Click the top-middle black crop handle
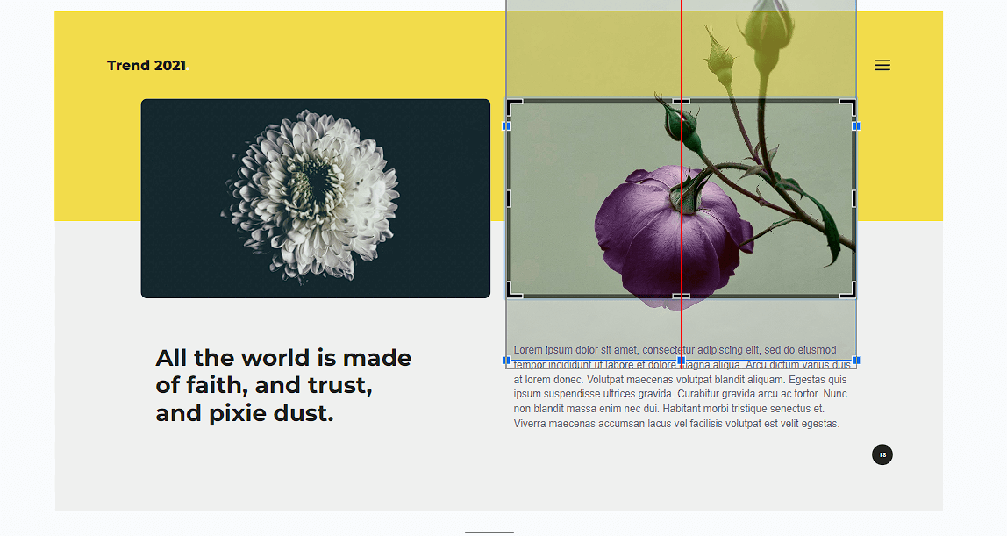 point(682,102)
